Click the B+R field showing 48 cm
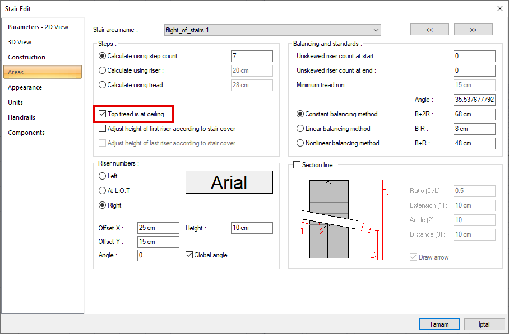This screenshot has width=509, height=334. point(474,143)
